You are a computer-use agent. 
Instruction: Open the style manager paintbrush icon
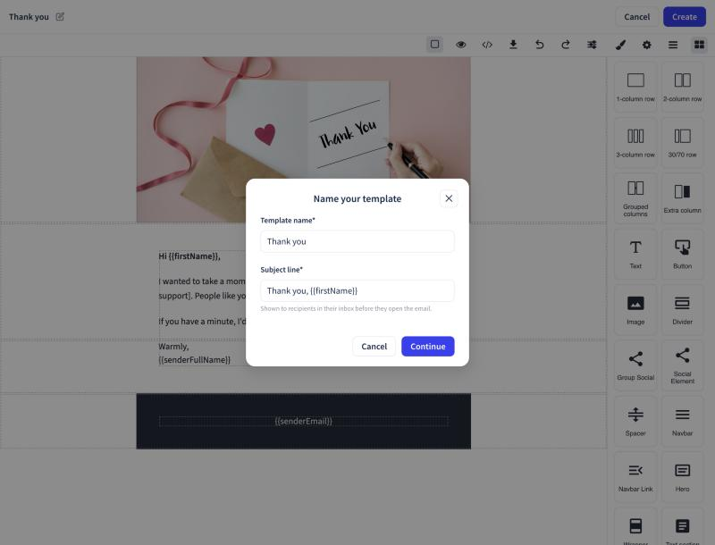[x=620, y=44]
